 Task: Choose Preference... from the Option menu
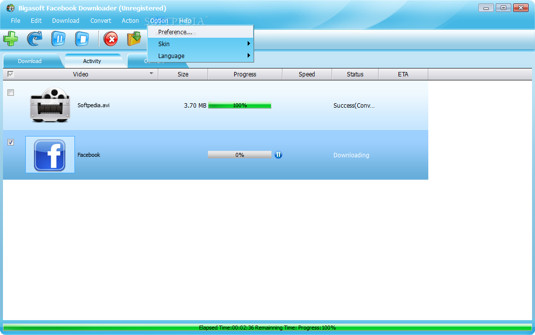point(201,32)
